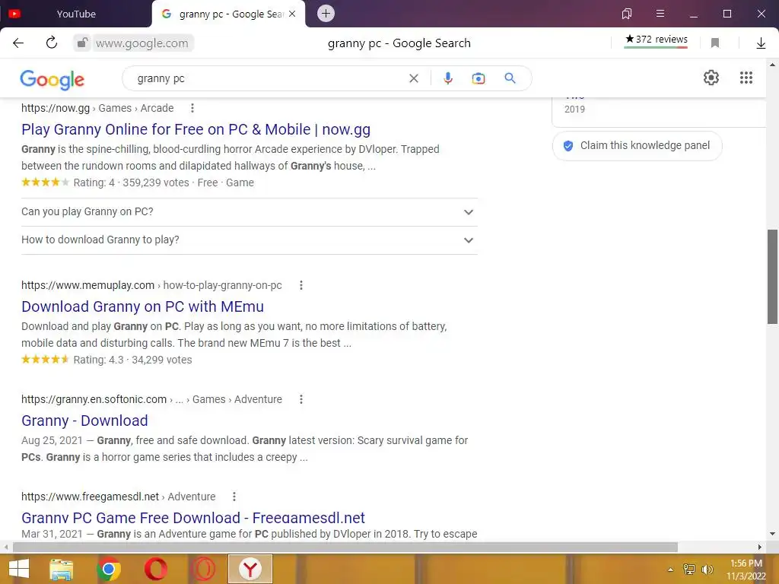Start voice search with the microphone icon

tap(447, 78)
